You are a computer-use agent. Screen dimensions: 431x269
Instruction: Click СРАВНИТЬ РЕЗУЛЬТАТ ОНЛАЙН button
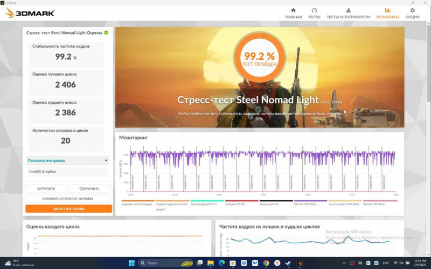[68, 199]
